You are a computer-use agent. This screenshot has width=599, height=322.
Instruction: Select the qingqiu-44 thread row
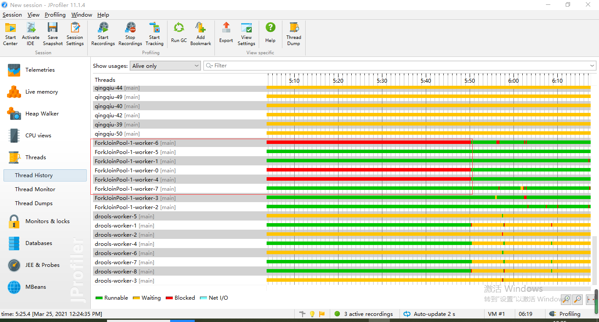coord(342,88)
